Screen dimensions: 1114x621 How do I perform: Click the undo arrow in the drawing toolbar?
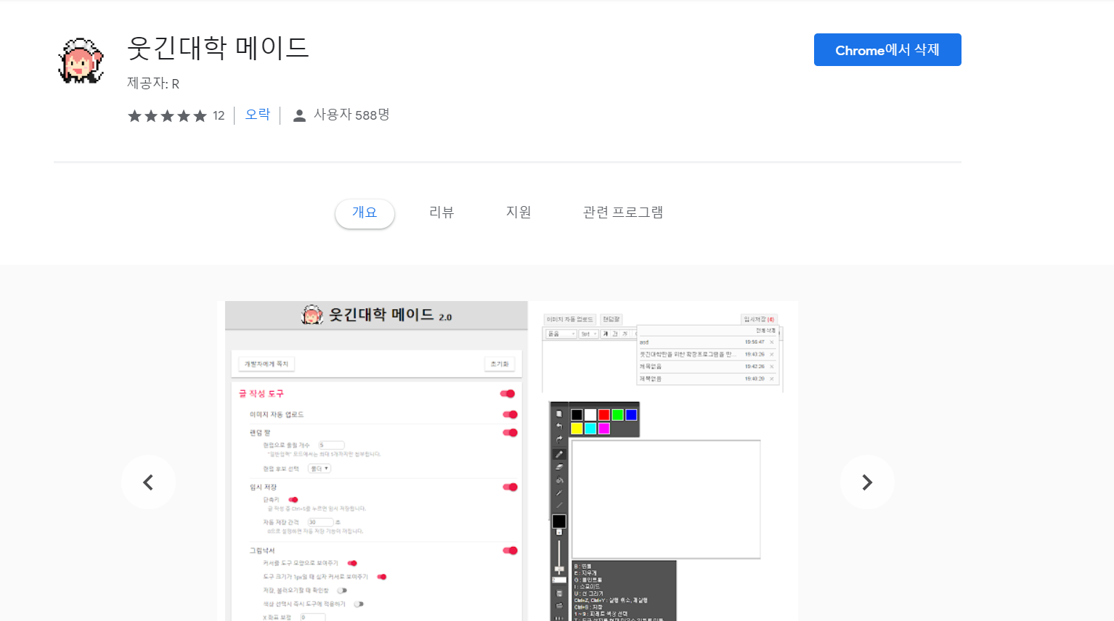559,426
